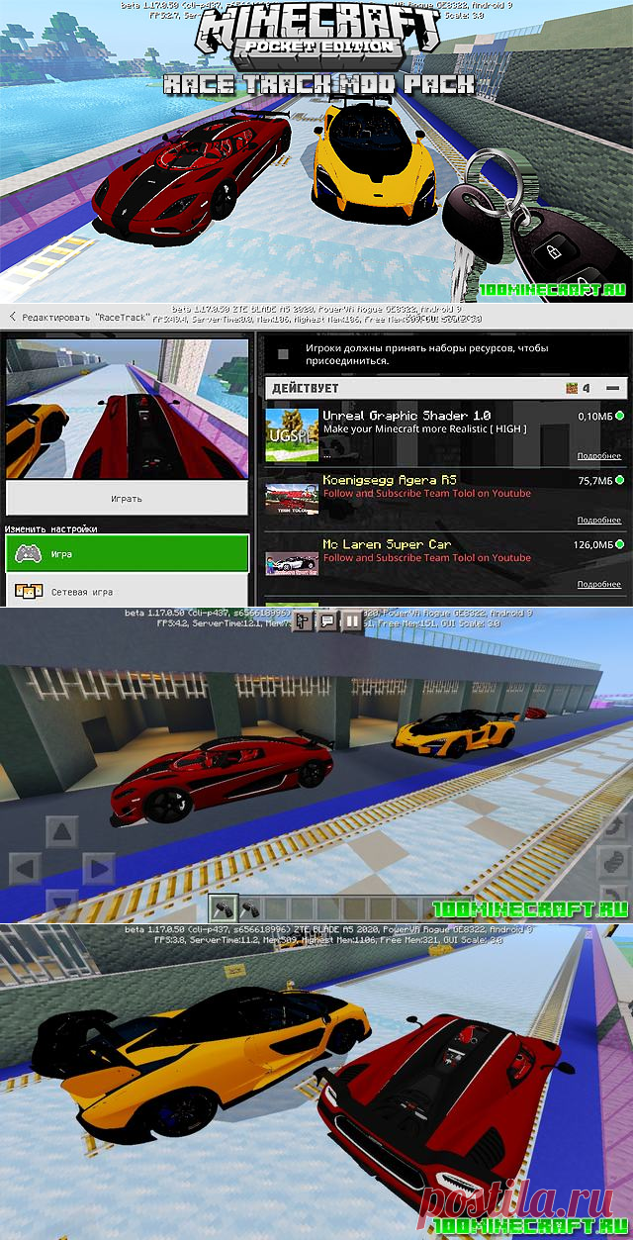Pause the game with the pause icon
Image resolution: width=633 pixels, height=1240 pixels.
(351, 621)
